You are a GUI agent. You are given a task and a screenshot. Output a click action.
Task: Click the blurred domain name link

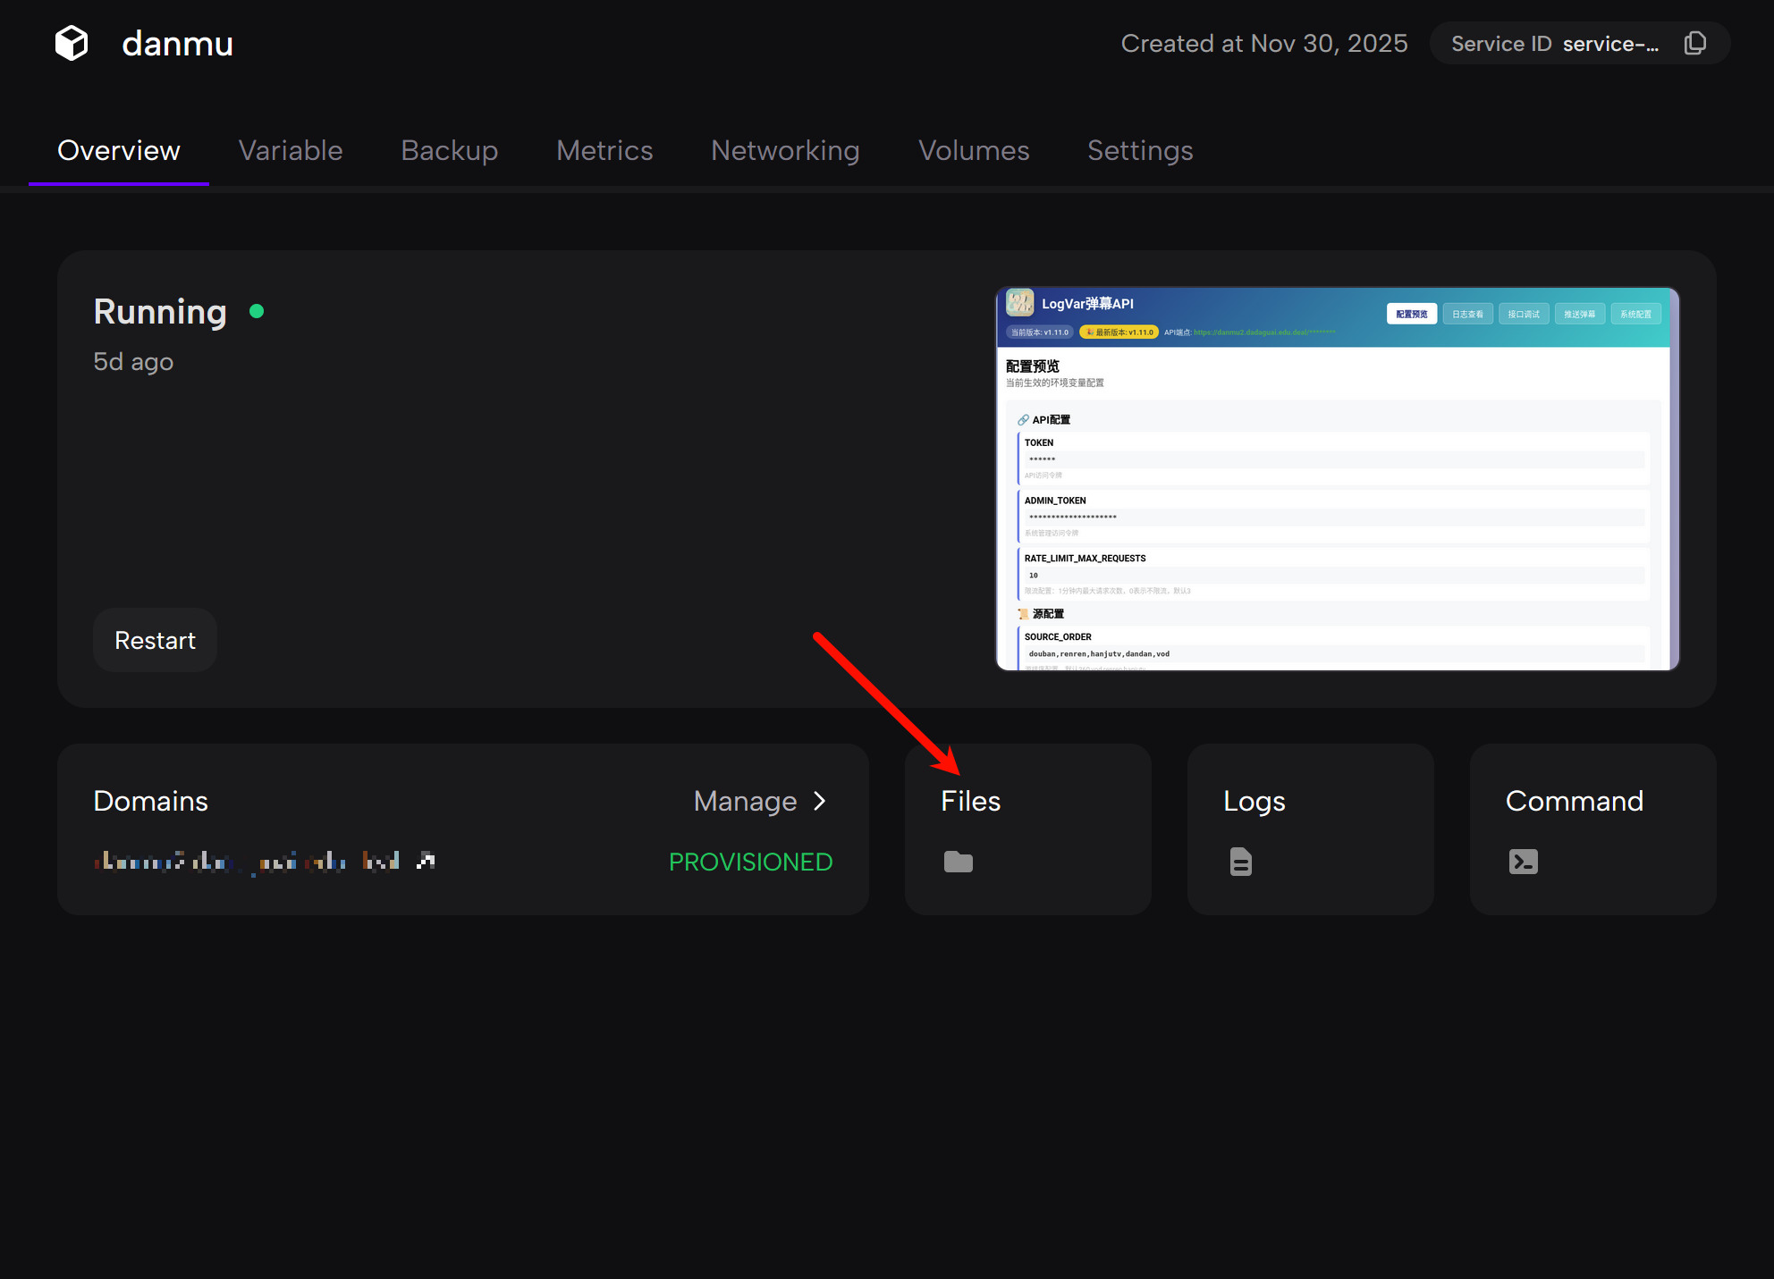[x=246, y=861]
